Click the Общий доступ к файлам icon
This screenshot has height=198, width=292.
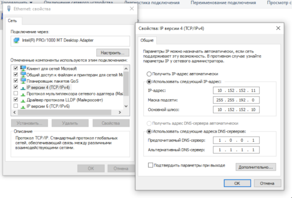coord(23,75)
